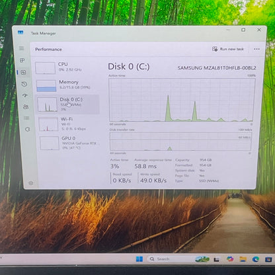Viewport: 275px width, 275px height.
Task: Open File Explorer from the taskbar
Action: tap(243, 259)
